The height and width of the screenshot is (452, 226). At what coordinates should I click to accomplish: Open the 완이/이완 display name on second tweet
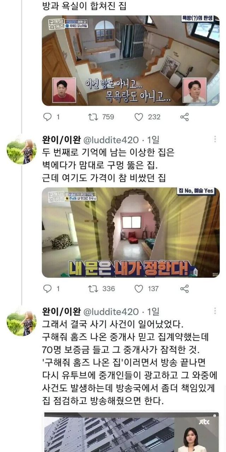pos(61,140)
